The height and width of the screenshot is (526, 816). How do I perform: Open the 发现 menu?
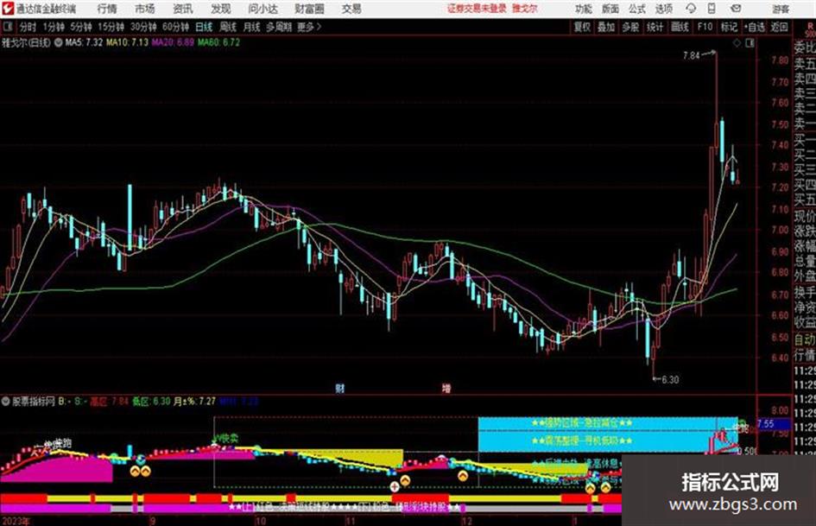221,9
